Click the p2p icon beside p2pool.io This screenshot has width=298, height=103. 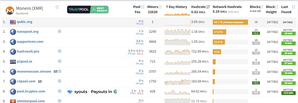point(13,62)
